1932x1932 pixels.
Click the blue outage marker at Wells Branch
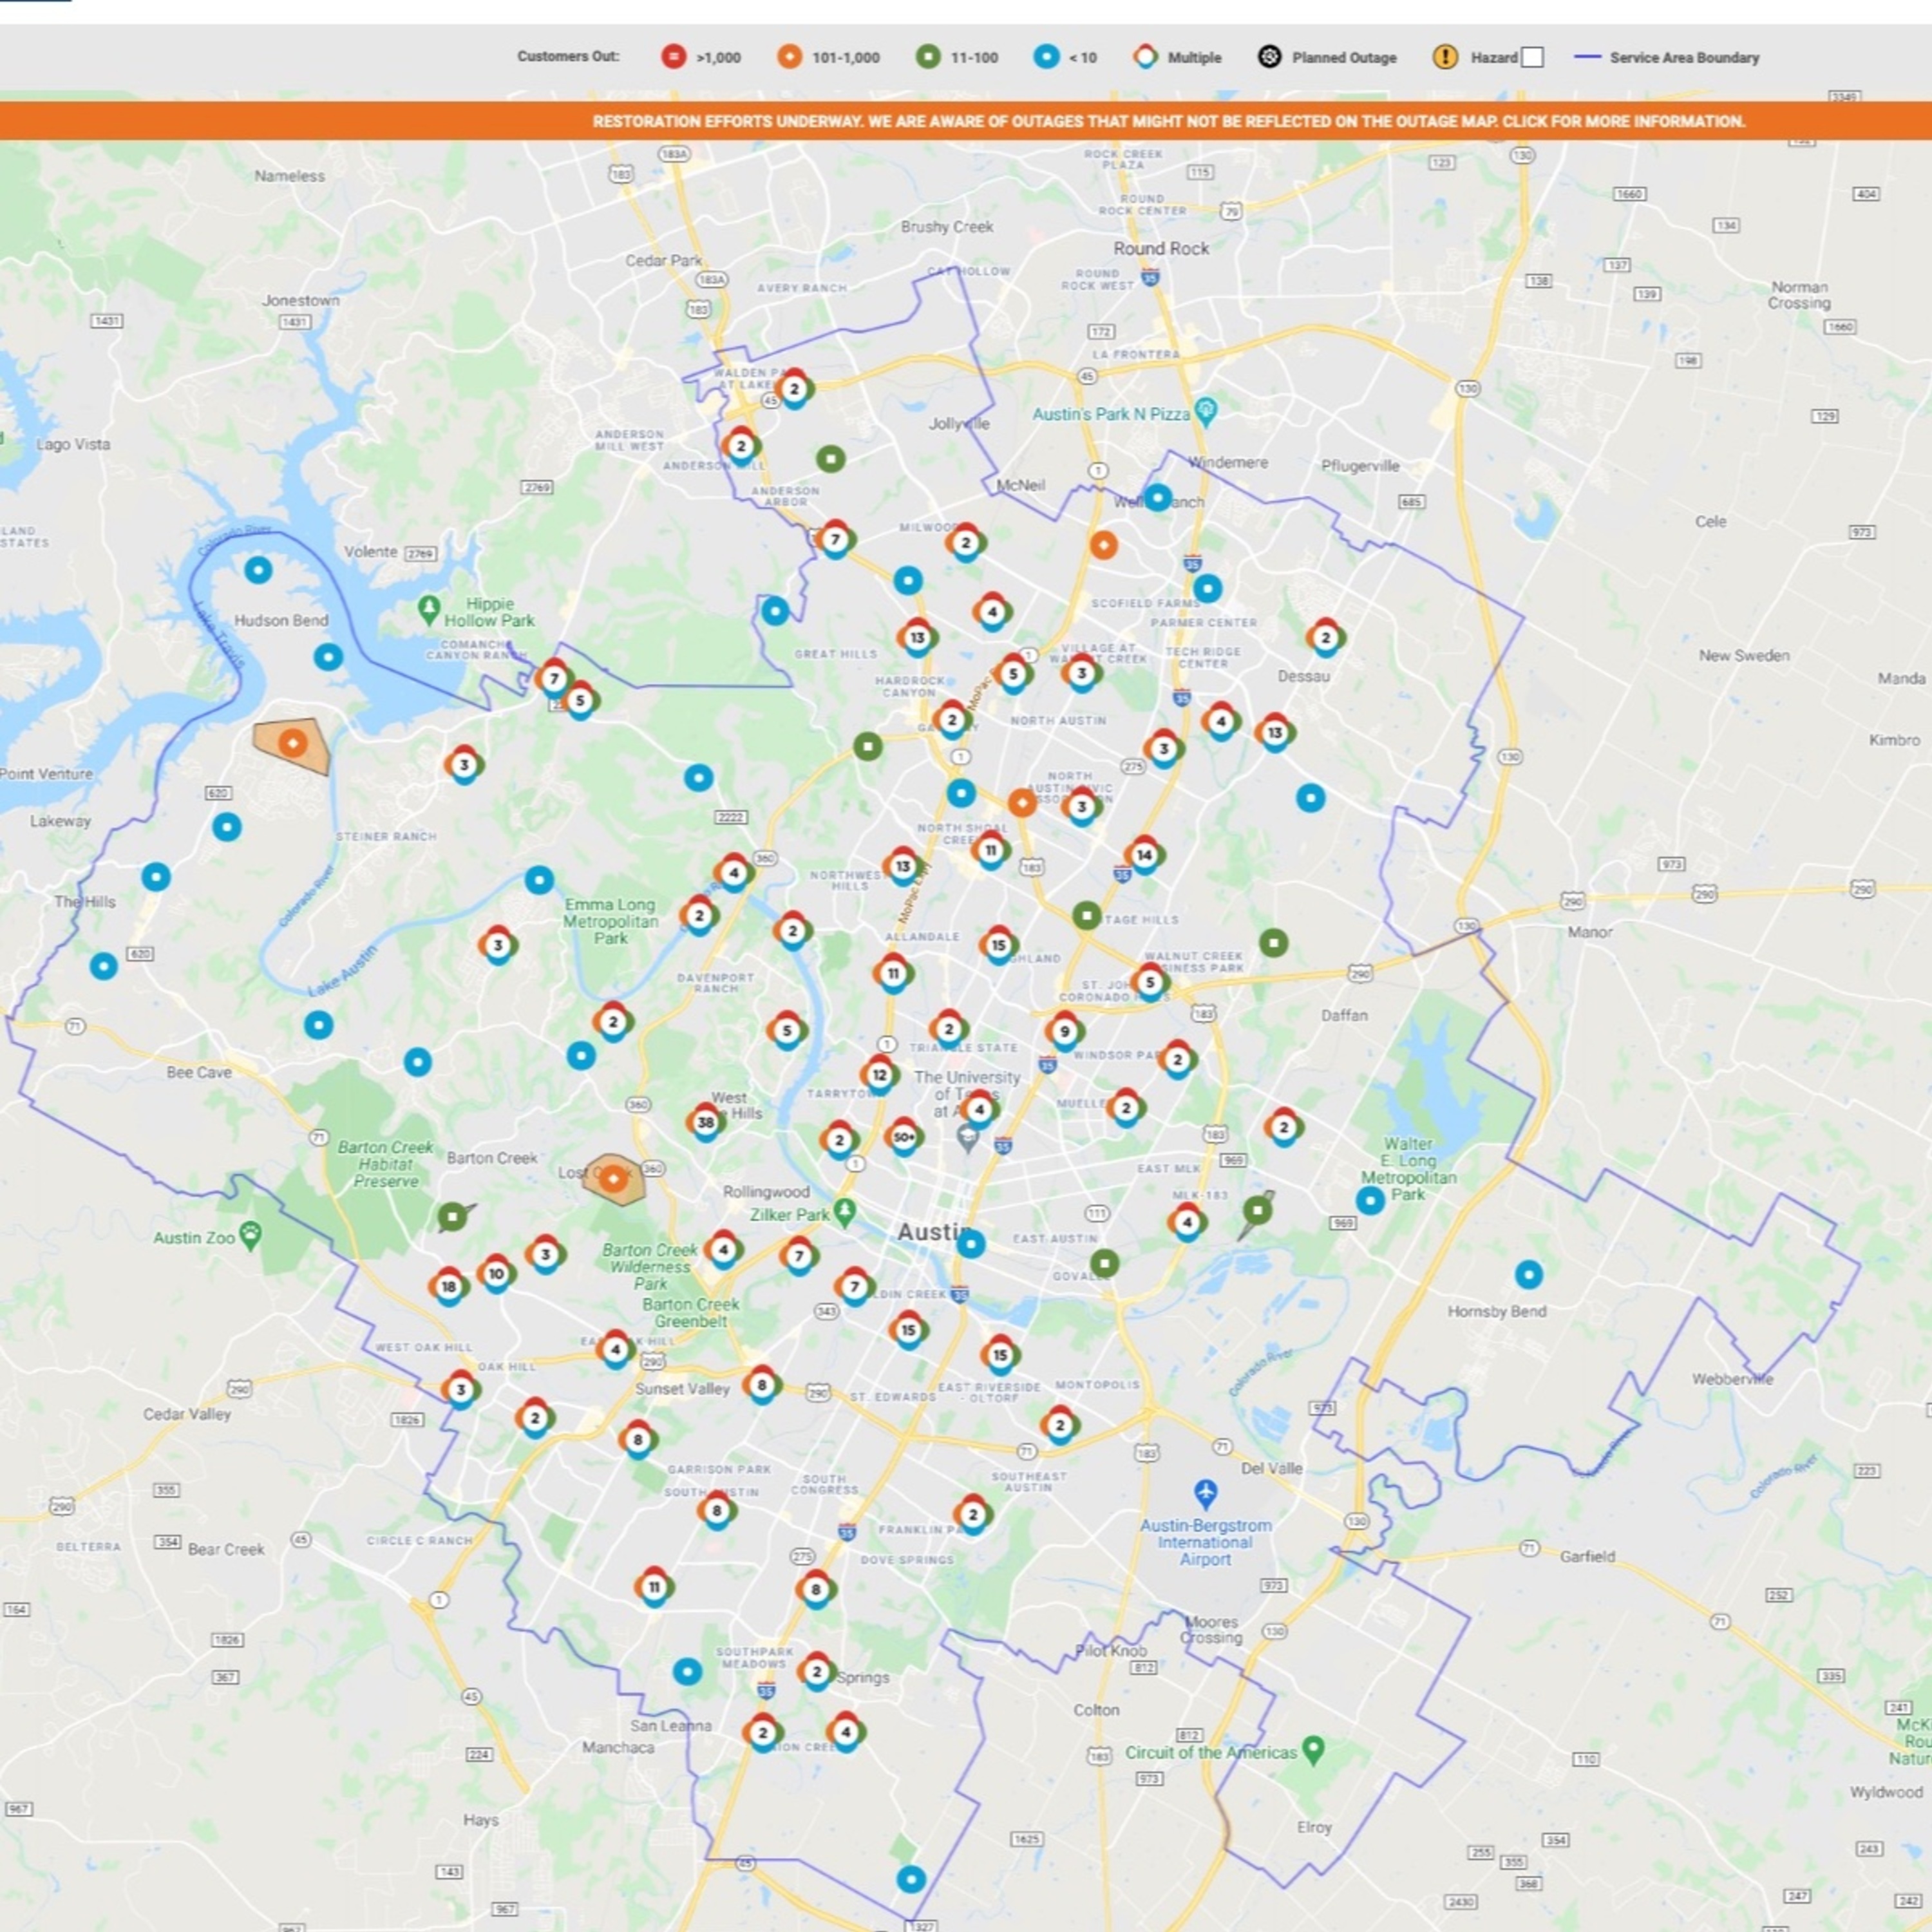(1158, 497)
